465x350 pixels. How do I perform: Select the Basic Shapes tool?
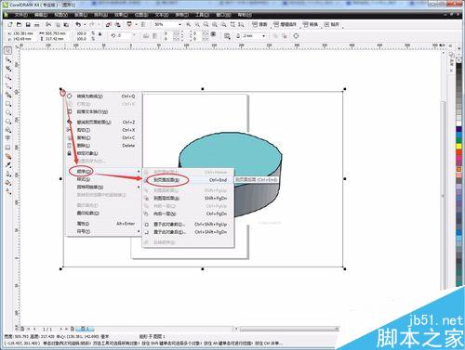point(8,130)
